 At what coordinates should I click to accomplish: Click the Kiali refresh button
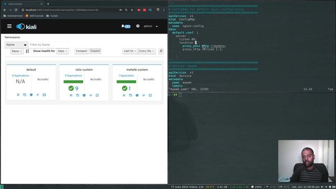tap(161, 51)
